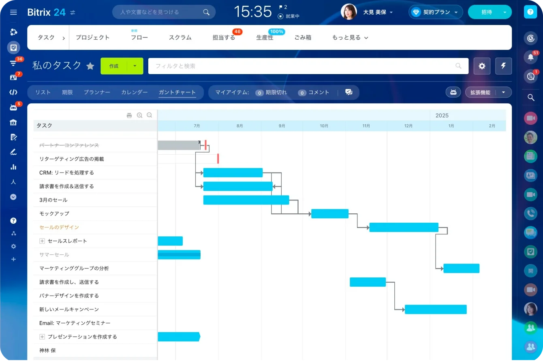
Task: Open the AI assistant robot icon near 拡張機能
Action: (x=453, y=92)
